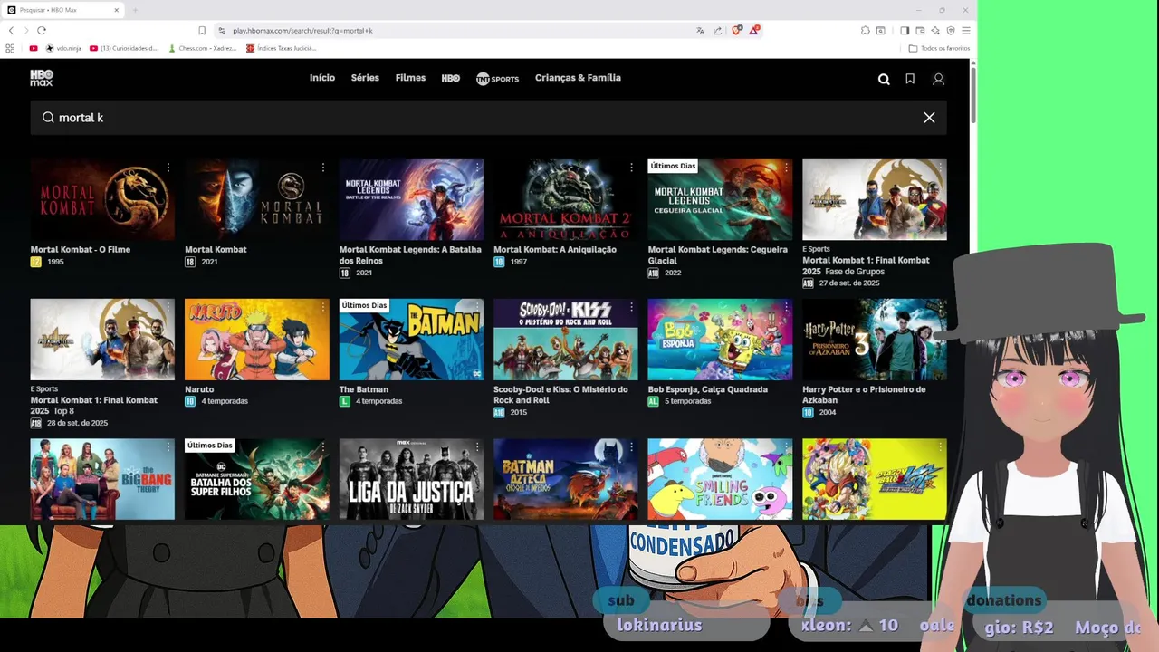Click the magnifier icon inside search field
Image resolution: width=1159 pixels, height=652 pixels.
(x=48, y=117)
